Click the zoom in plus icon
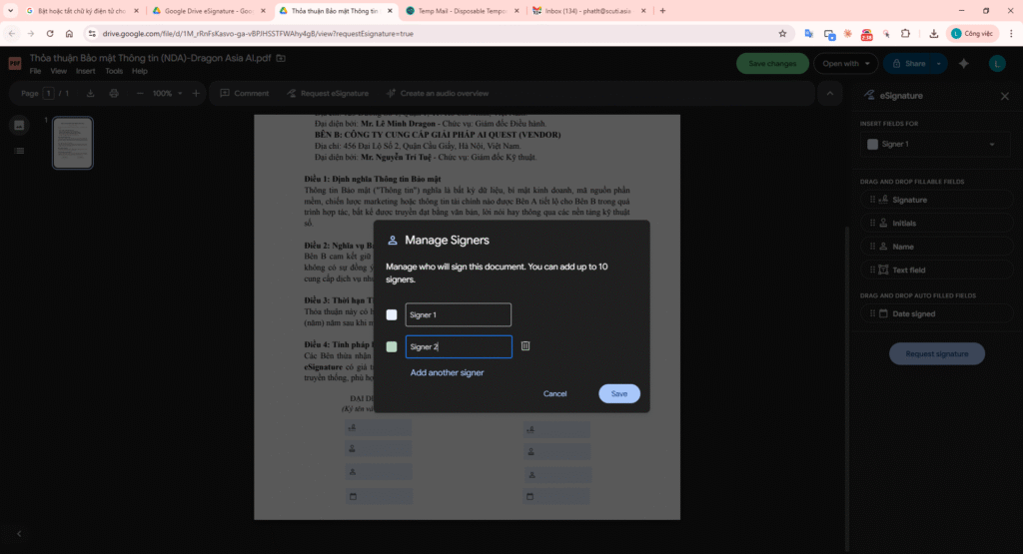The image size is (1023, 554). (x=196, y=94)
